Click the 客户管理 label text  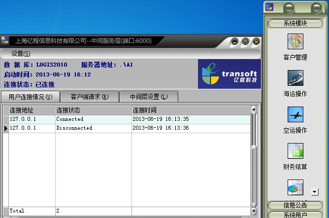(x=295, y=57)
